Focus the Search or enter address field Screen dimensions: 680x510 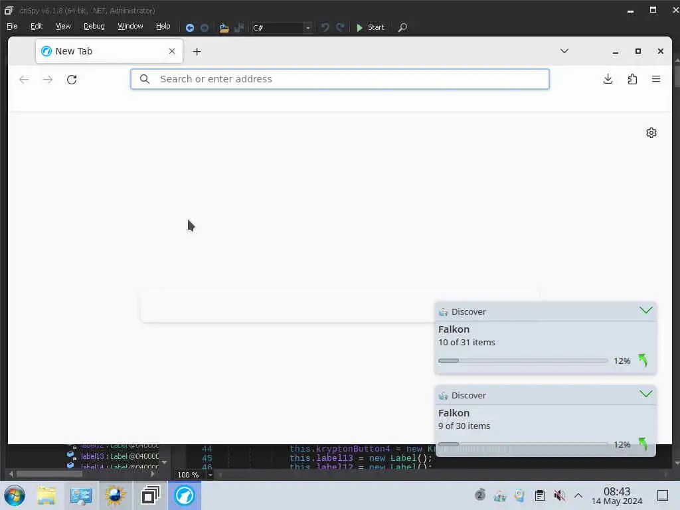[340, 79]
